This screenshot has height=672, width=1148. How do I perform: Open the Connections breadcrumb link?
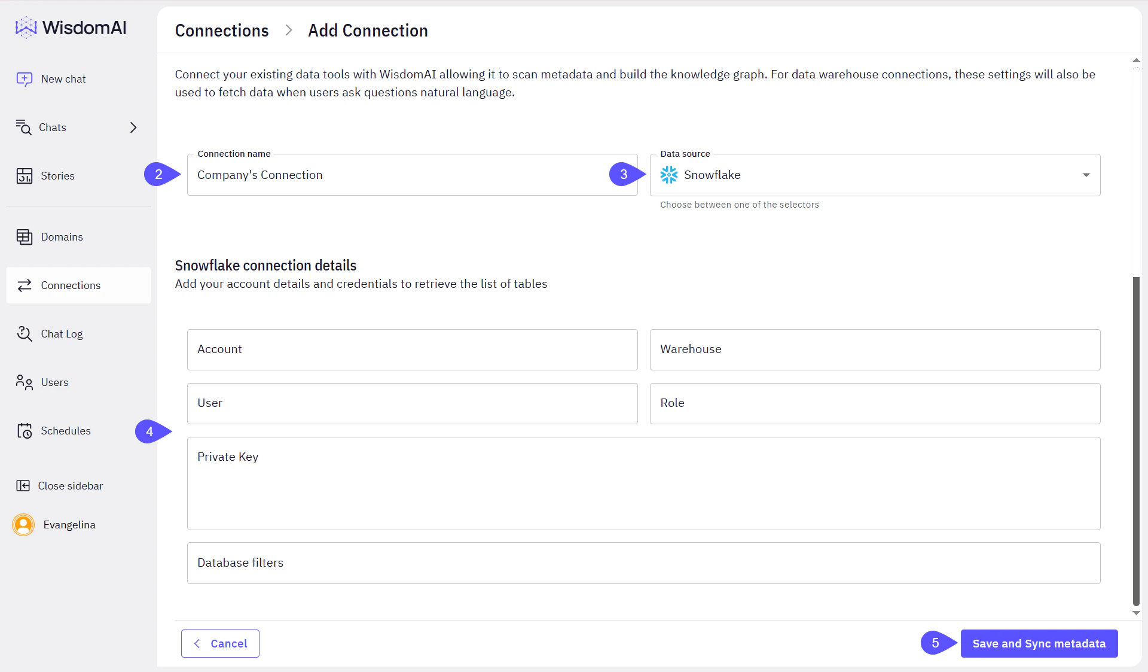point(221,31)
